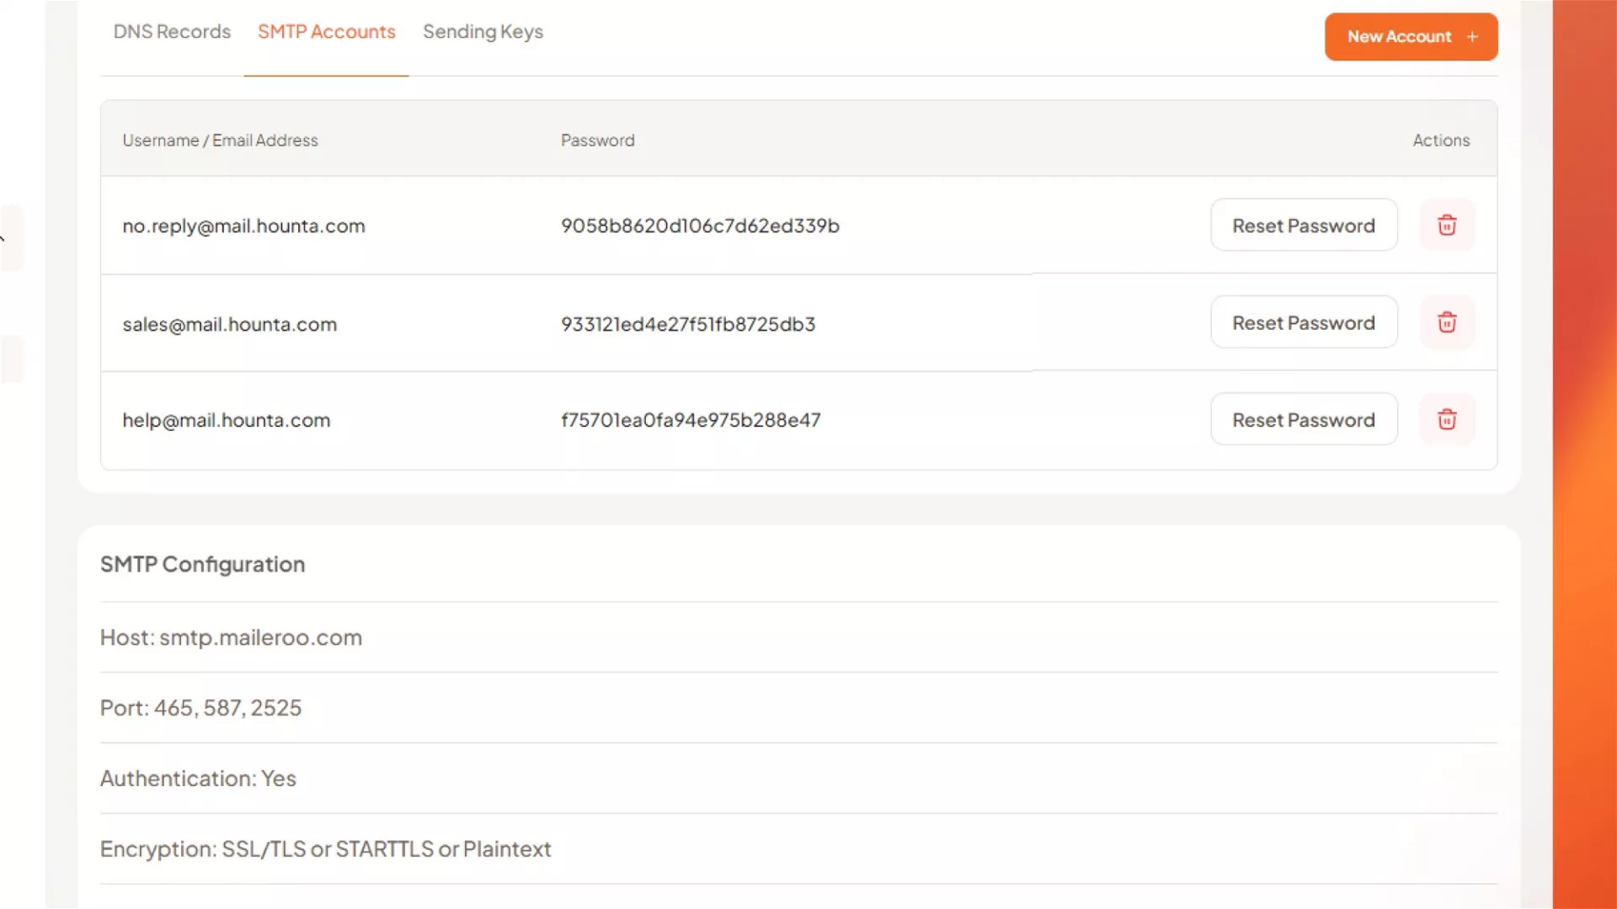Viewport: 1617px width, 909px height.
Task: Reset Password for help@mail.hounta.com
Action: coord(1303,419)
